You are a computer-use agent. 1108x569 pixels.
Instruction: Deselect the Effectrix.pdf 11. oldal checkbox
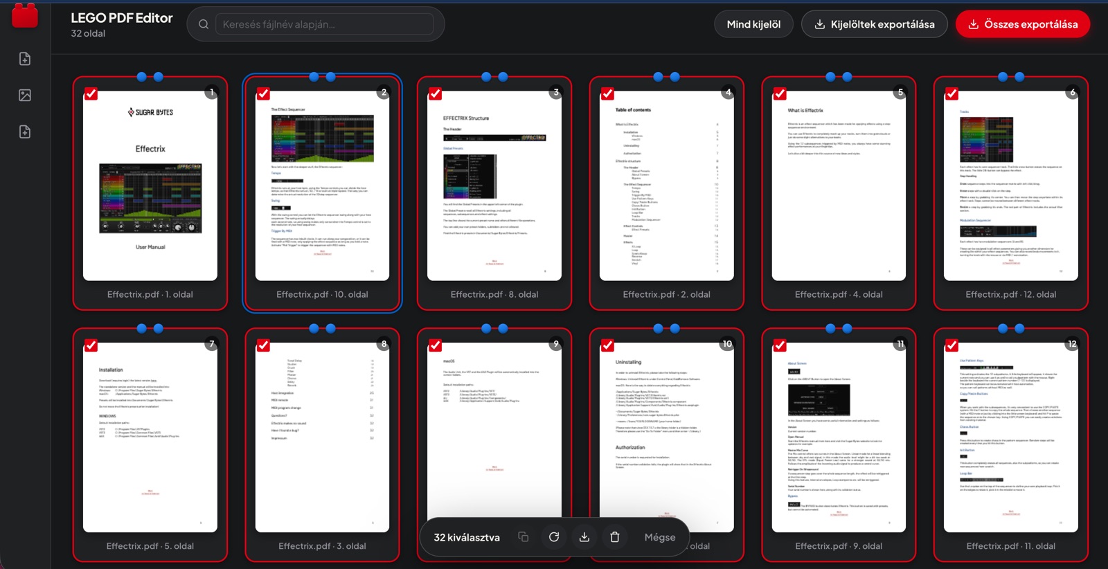(951, 345)
